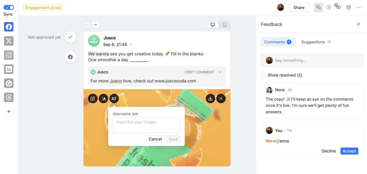Switch preview to mobile view
Viewport: 367px width, 174px height.
(x=225, y=25)
